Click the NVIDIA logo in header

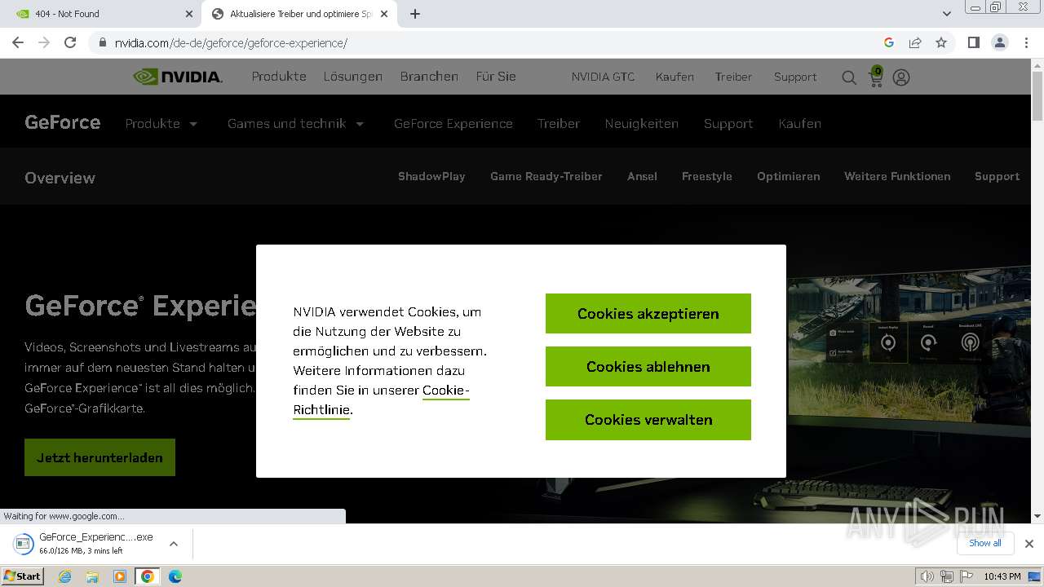click(x=178, y=77)
